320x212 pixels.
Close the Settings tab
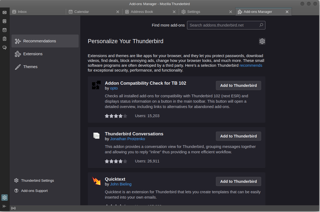[x=231, y=12]
